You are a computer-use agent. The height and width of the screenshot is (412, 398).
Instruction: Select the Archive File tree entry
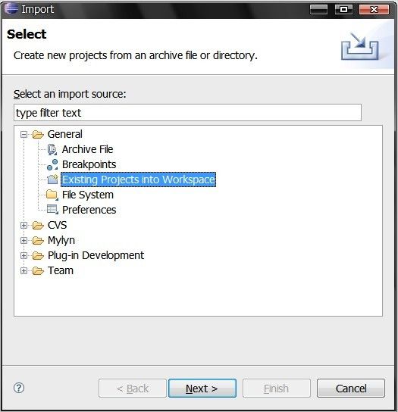(x=88, y=149)
